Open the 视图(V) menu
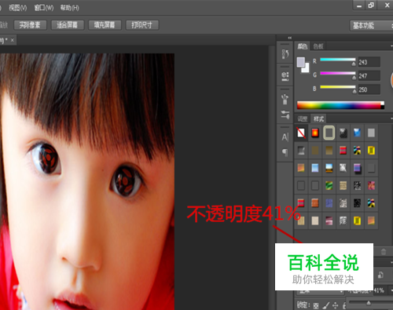The height and width of the screenshot is (310, 393). coord(17,8)
